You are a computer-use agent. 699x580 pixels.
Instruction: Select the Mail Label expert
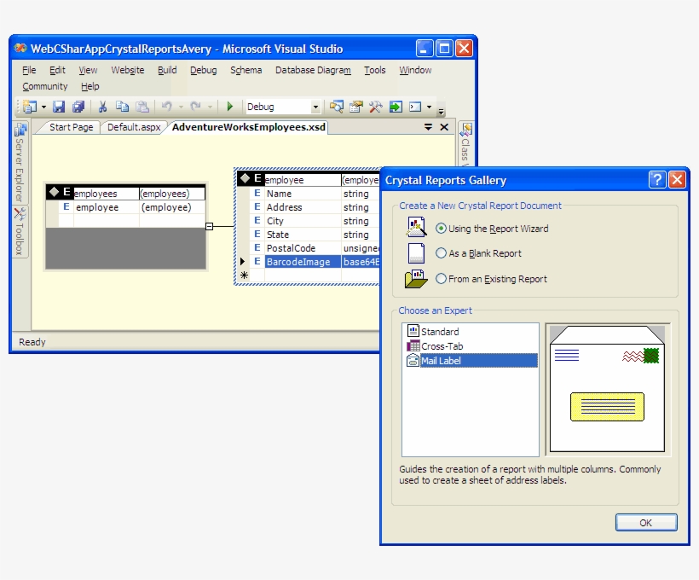click(x=471, y=361)
